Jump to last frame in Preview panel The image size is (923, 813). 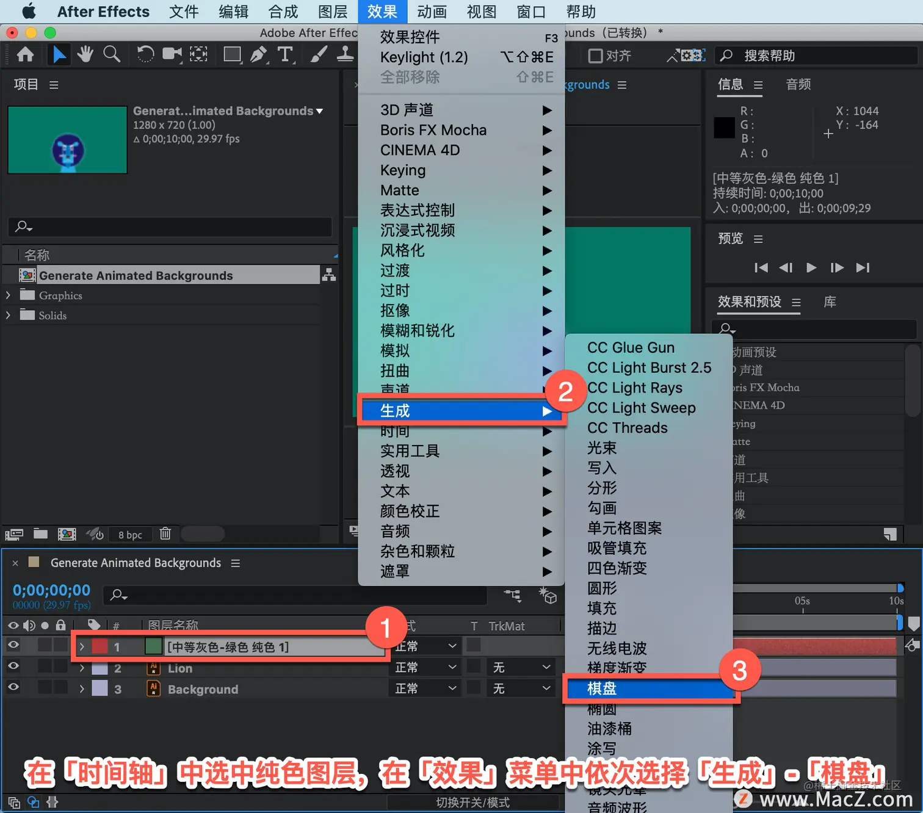(863, 267)
